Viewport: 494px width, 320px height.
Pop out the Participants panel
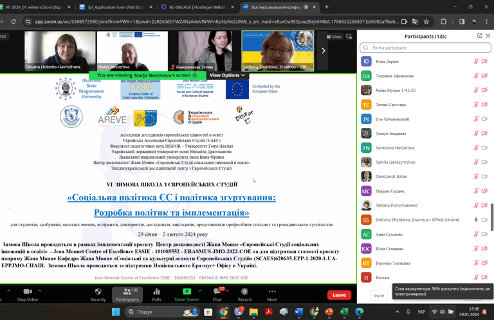click(x=480, y=36)
